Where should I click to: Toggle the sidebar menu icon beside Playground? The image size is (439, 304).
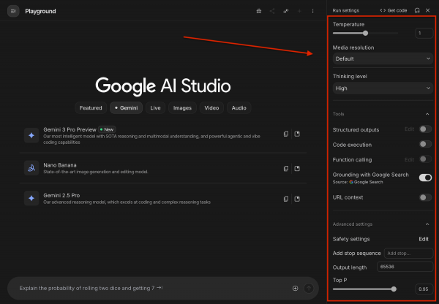(x=13, y=11)
